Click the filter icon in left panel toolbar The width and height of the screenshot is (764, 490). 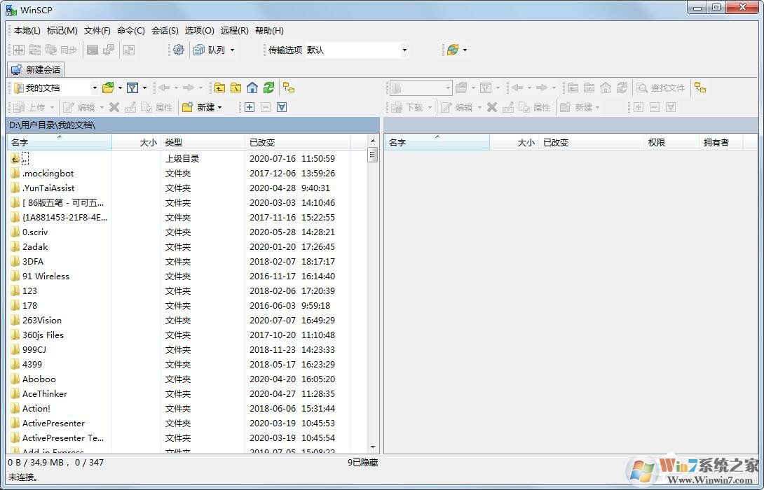133,87
